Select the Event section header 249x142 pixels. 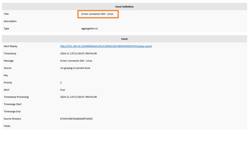pyautogui.click(x=124, y=39)
